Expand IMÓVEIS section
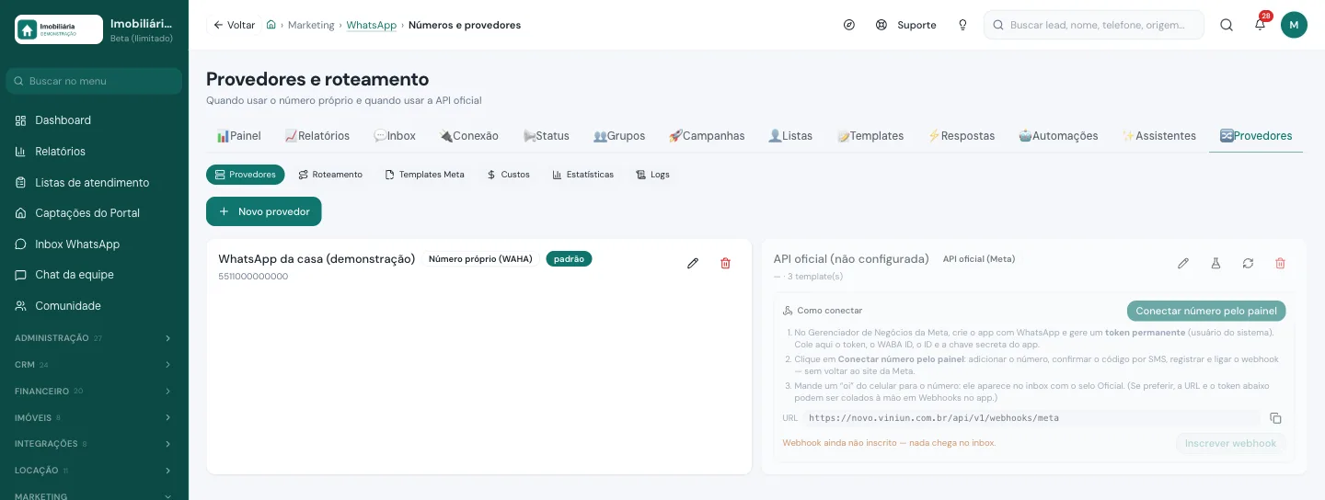This screenshot has width=1325, height=500. [x=94, y=417]
